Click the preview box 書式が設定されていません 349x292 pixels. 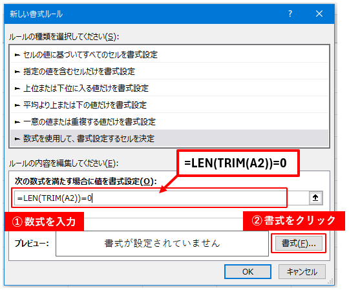tap(162, 244)
